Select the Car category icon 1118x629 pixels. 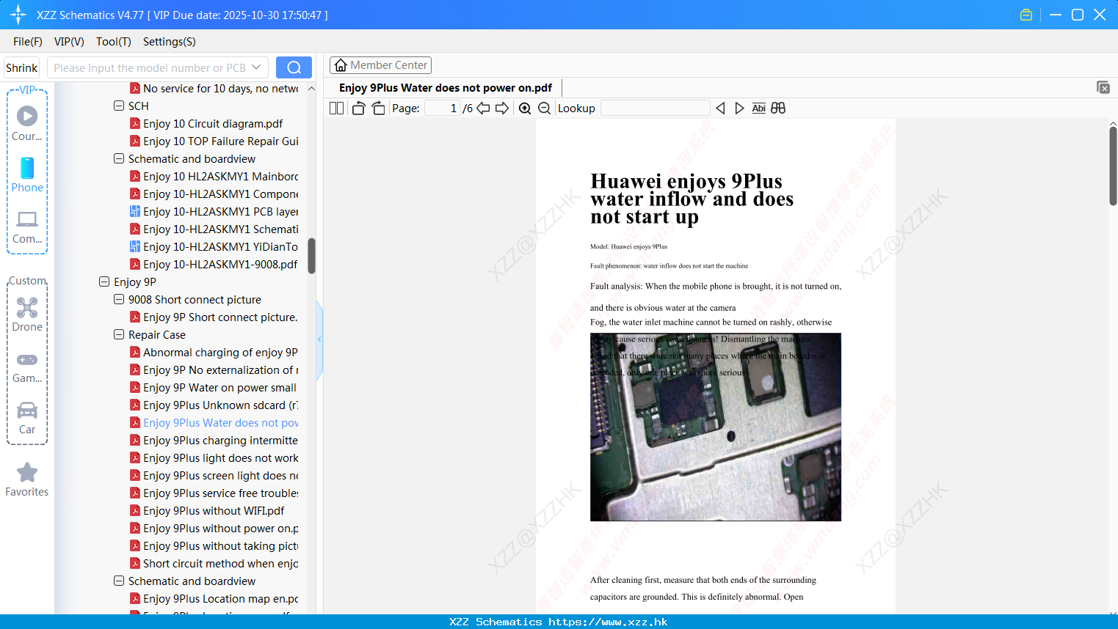pyautogui.click(x=27, y=418)
